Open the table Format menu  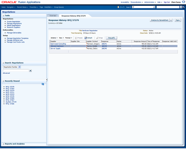coord(69,38)
